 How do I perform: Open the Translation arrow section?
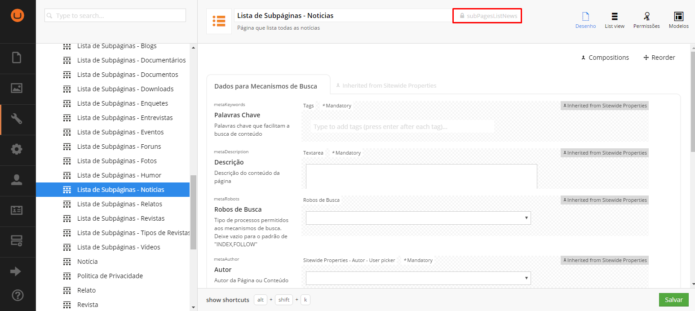coord(16,271)
